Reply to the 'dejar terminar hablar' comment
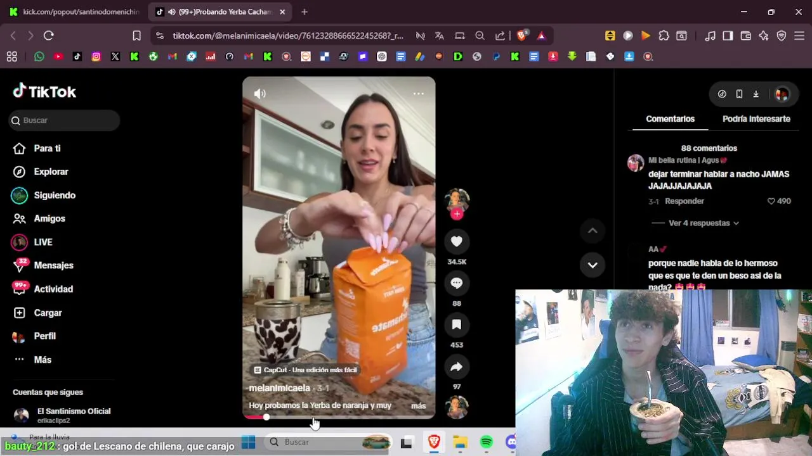The height and width of the screenshot is (456, 812). click(x=684, y=201)
